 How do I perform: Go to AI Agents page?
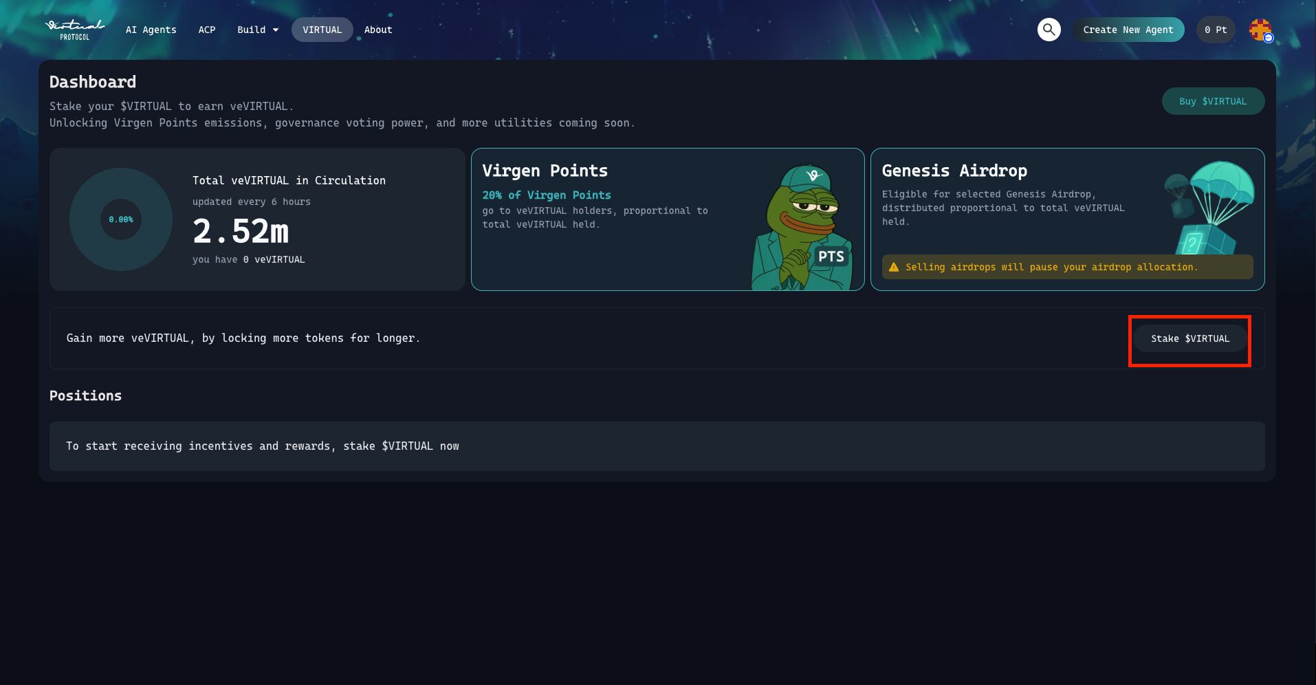151,30
